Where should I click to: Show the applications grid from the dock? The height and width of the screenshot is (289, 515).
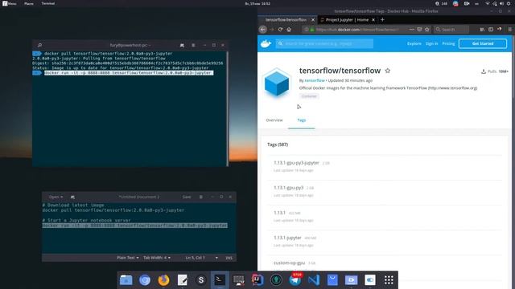pos(389,280)
